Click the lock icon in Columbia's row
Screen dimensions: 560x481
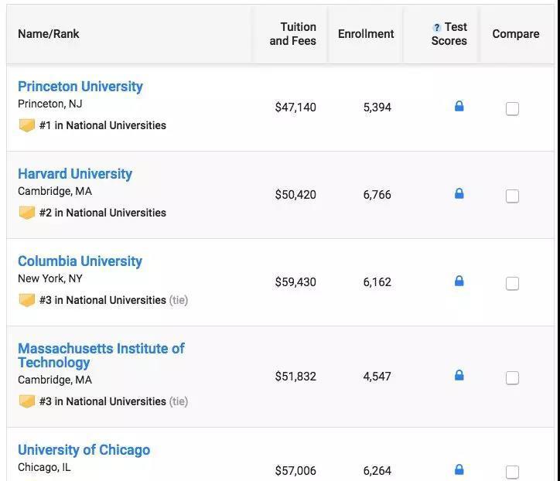point(459,281)
